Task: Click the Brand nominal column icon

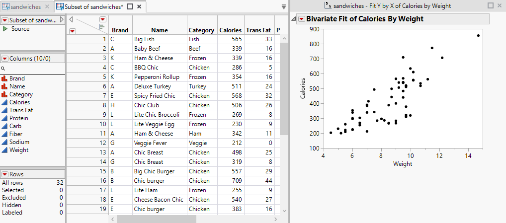Action: 4,78
